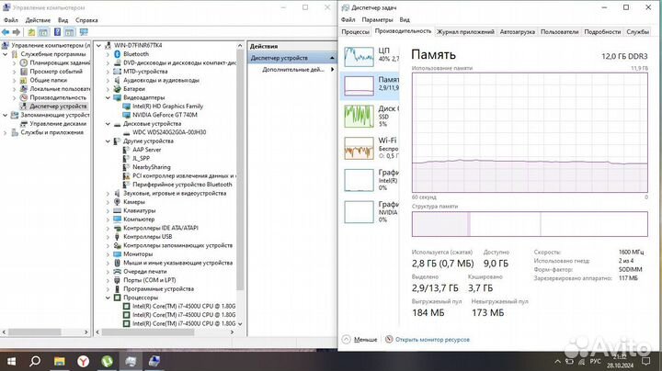Select Управление дисками in left tree
The height and width of the screenshot is (371, 662).
pyautogui.click(x=58, y=124)
